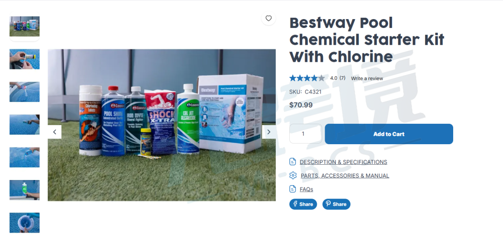
Task: Open the FAQs link
Action: [306, 189]
